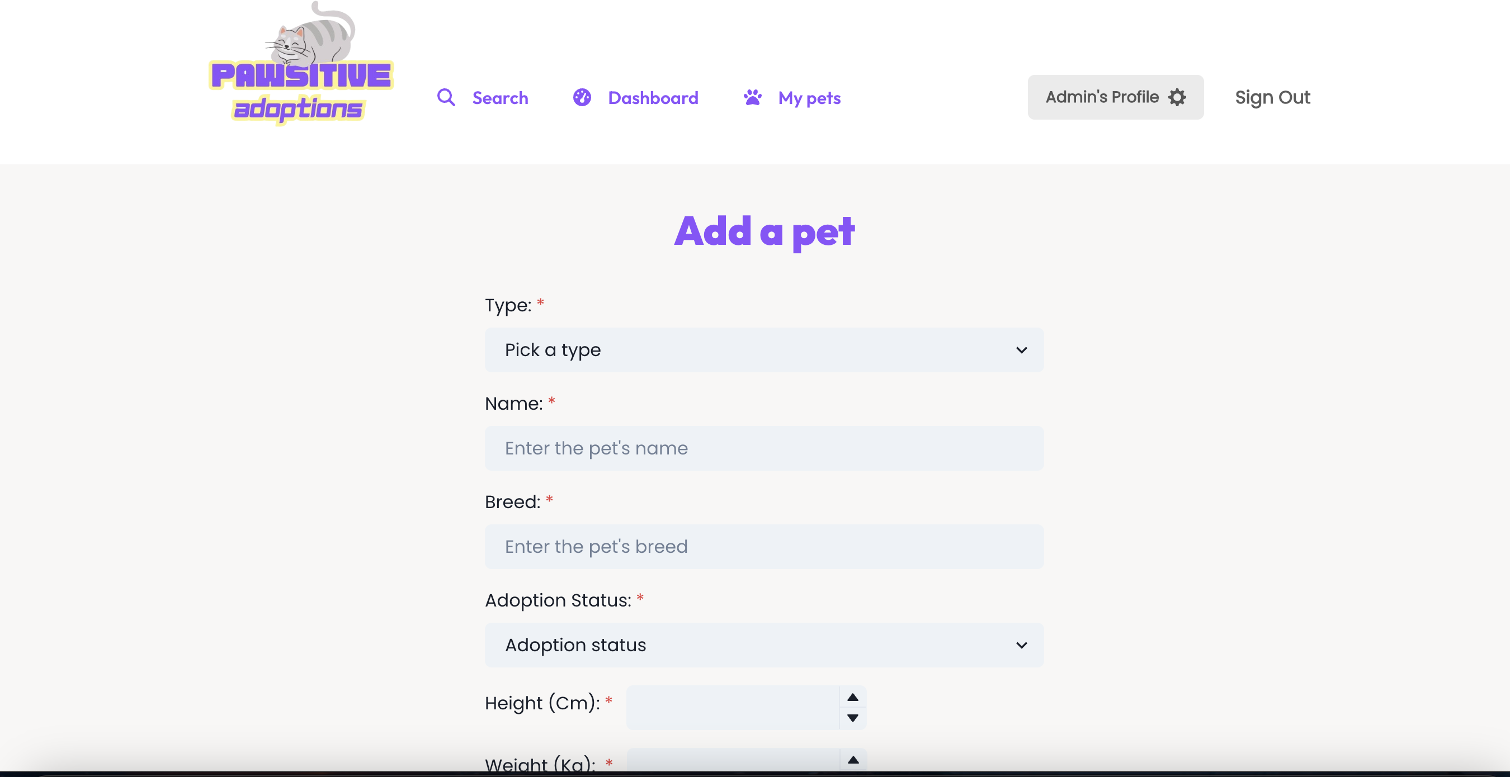Click the Pawsitive Adoptions cat logo
Viewport: 1510px width, 777px height.
click(x=301, y=63)
